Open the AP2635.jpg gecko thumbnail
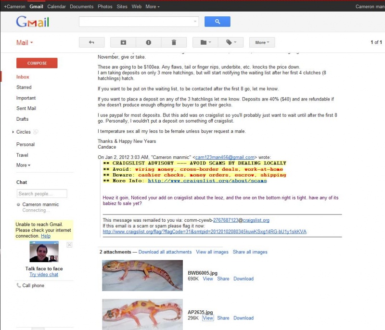385x330 pixels. 142,314
